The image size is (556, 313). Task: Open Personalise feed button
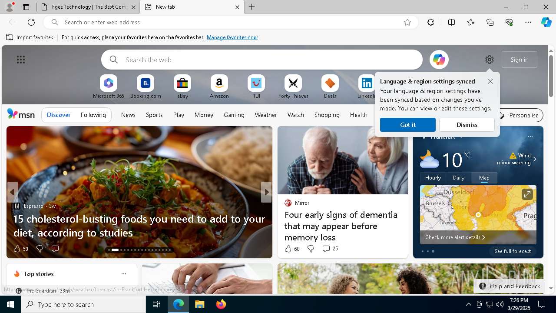(519, 115)
